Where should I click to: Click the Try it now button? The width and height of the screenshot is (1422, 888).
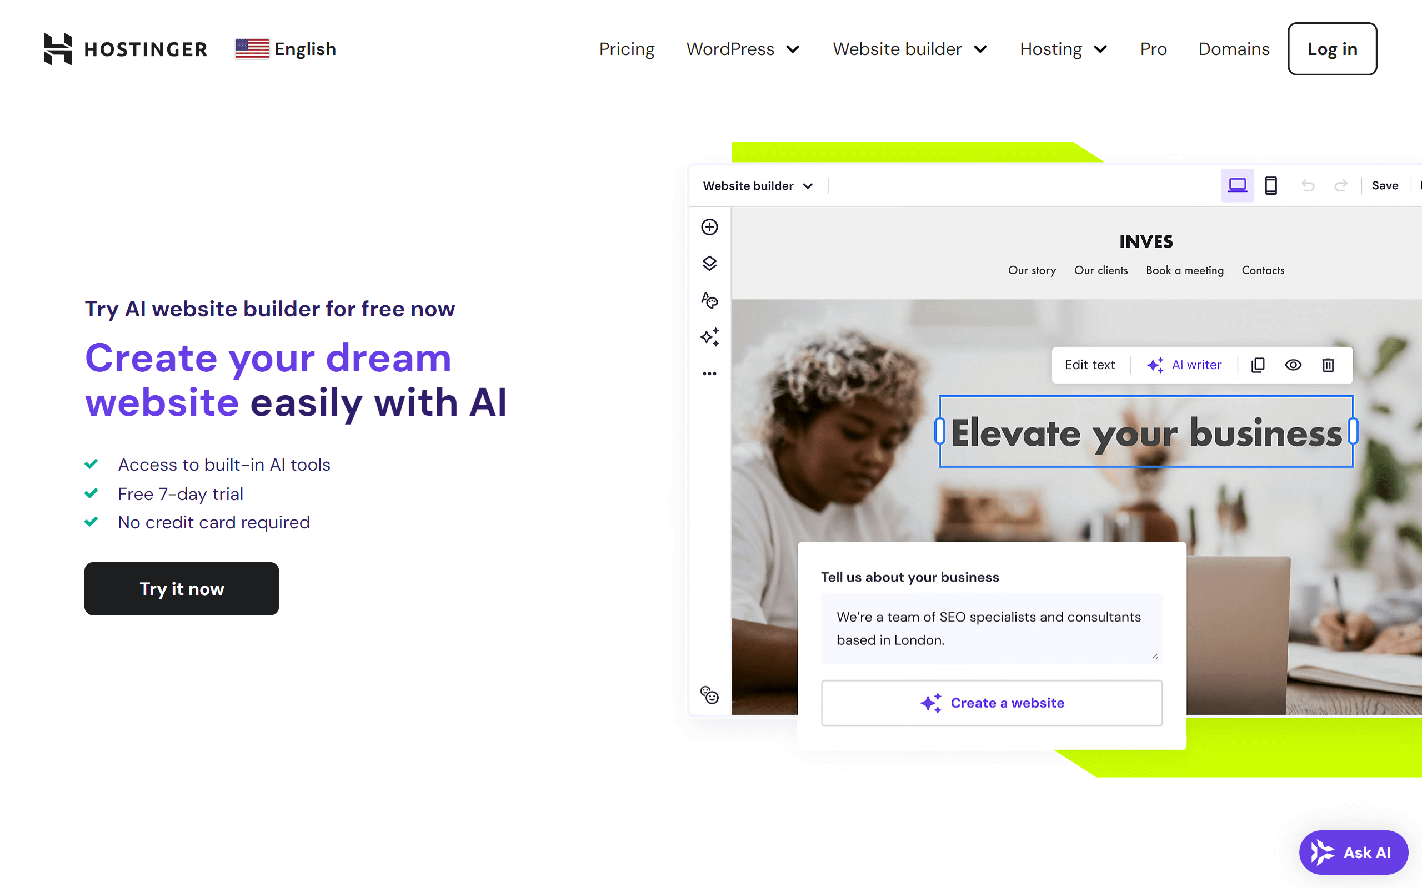pos(181,588)
